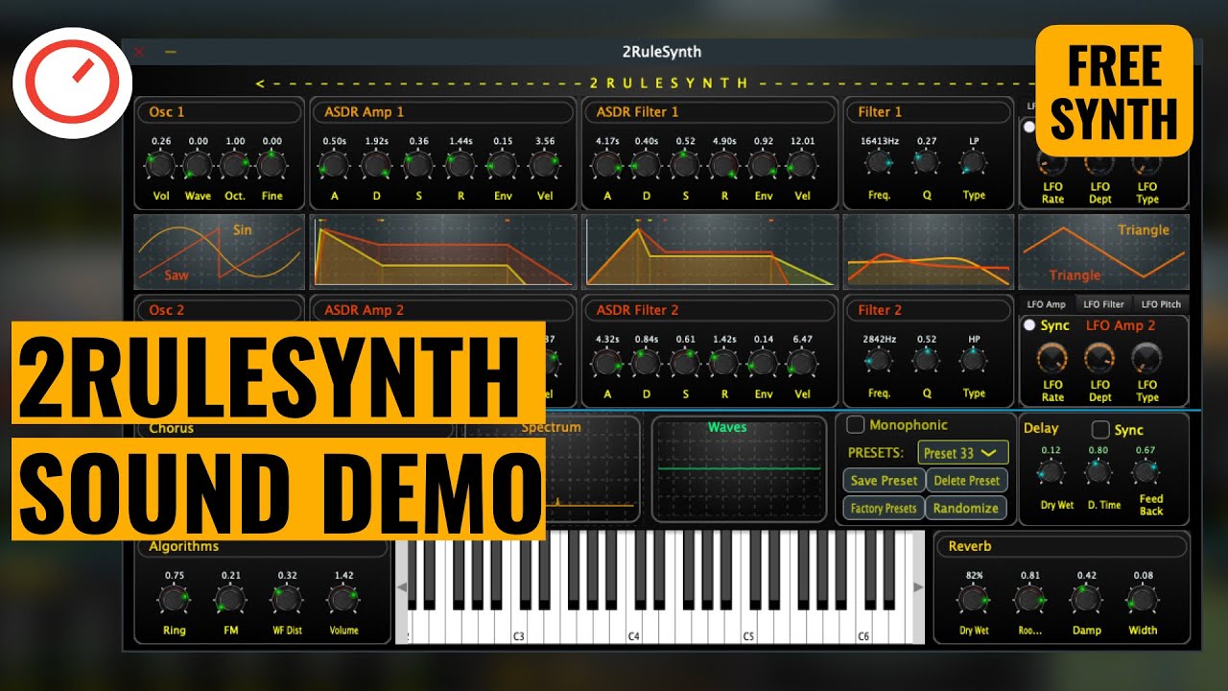Click the ASDR Filter 2 Env knob
Screen dimensions: 1228x691
764,364
